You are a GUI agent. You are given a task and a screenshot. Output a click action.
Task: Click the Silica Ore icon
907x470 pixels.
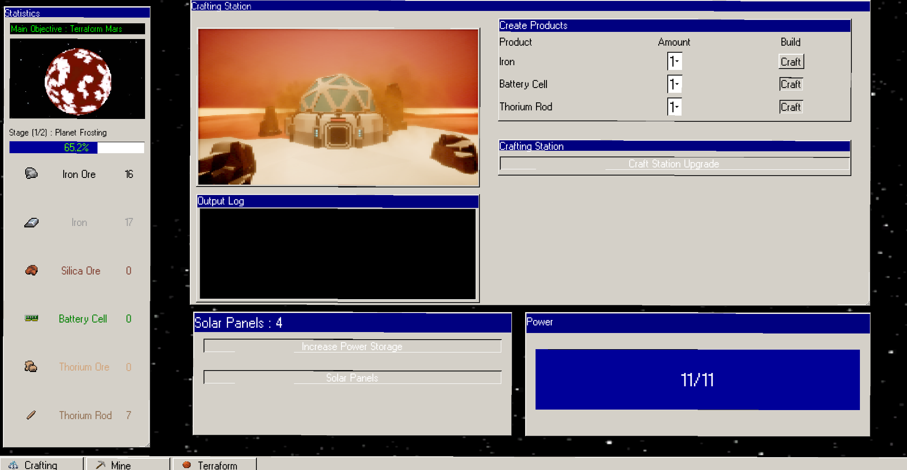31,270
